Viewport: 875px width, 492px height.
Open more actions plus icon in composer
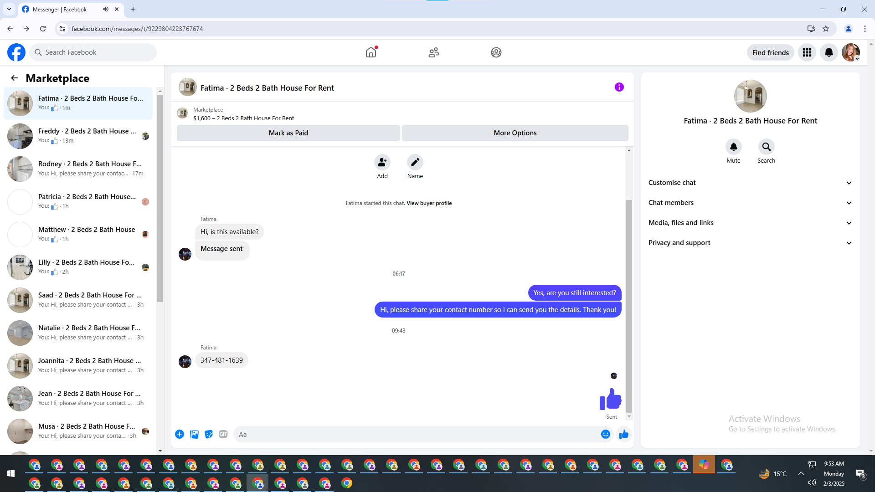tap(180, 434)
